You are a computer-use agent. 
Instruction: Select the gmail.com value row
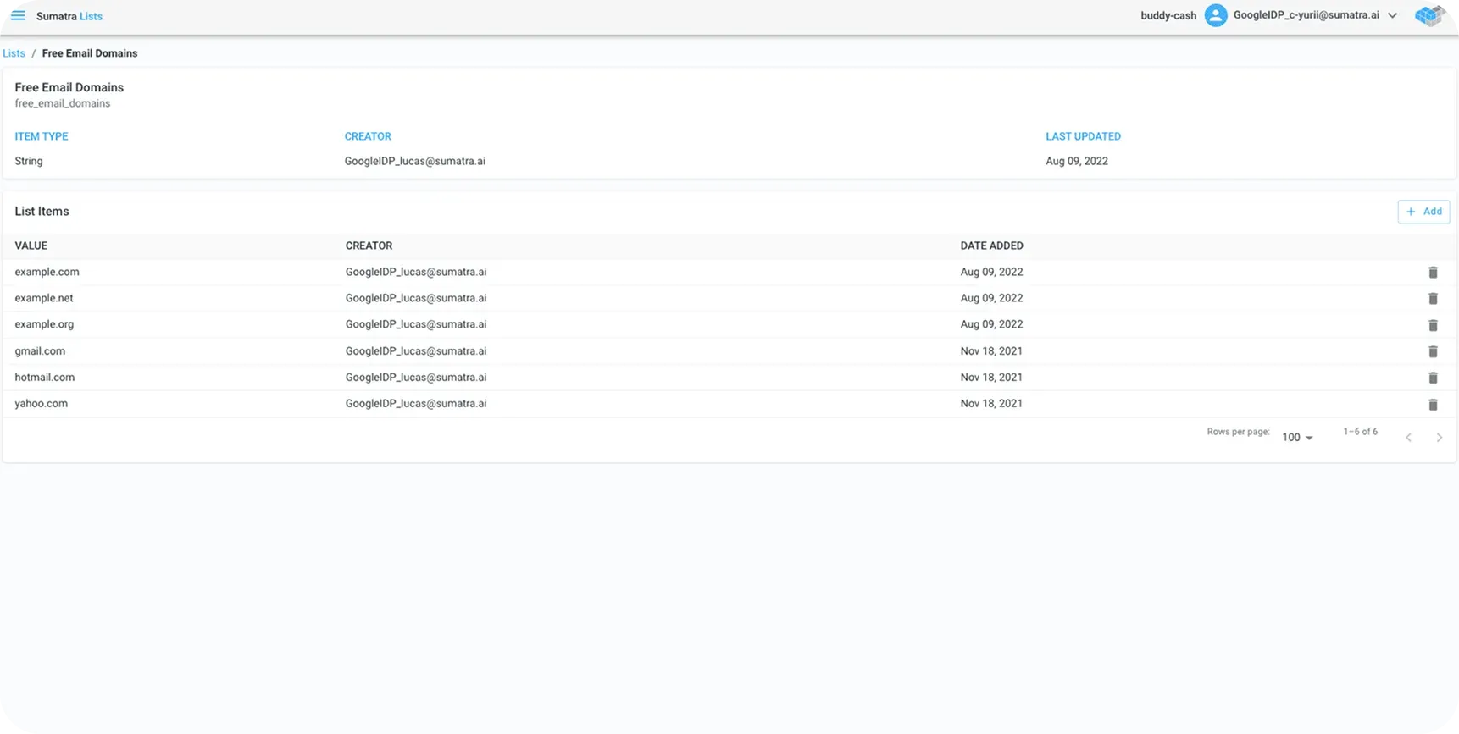point(40,351)
